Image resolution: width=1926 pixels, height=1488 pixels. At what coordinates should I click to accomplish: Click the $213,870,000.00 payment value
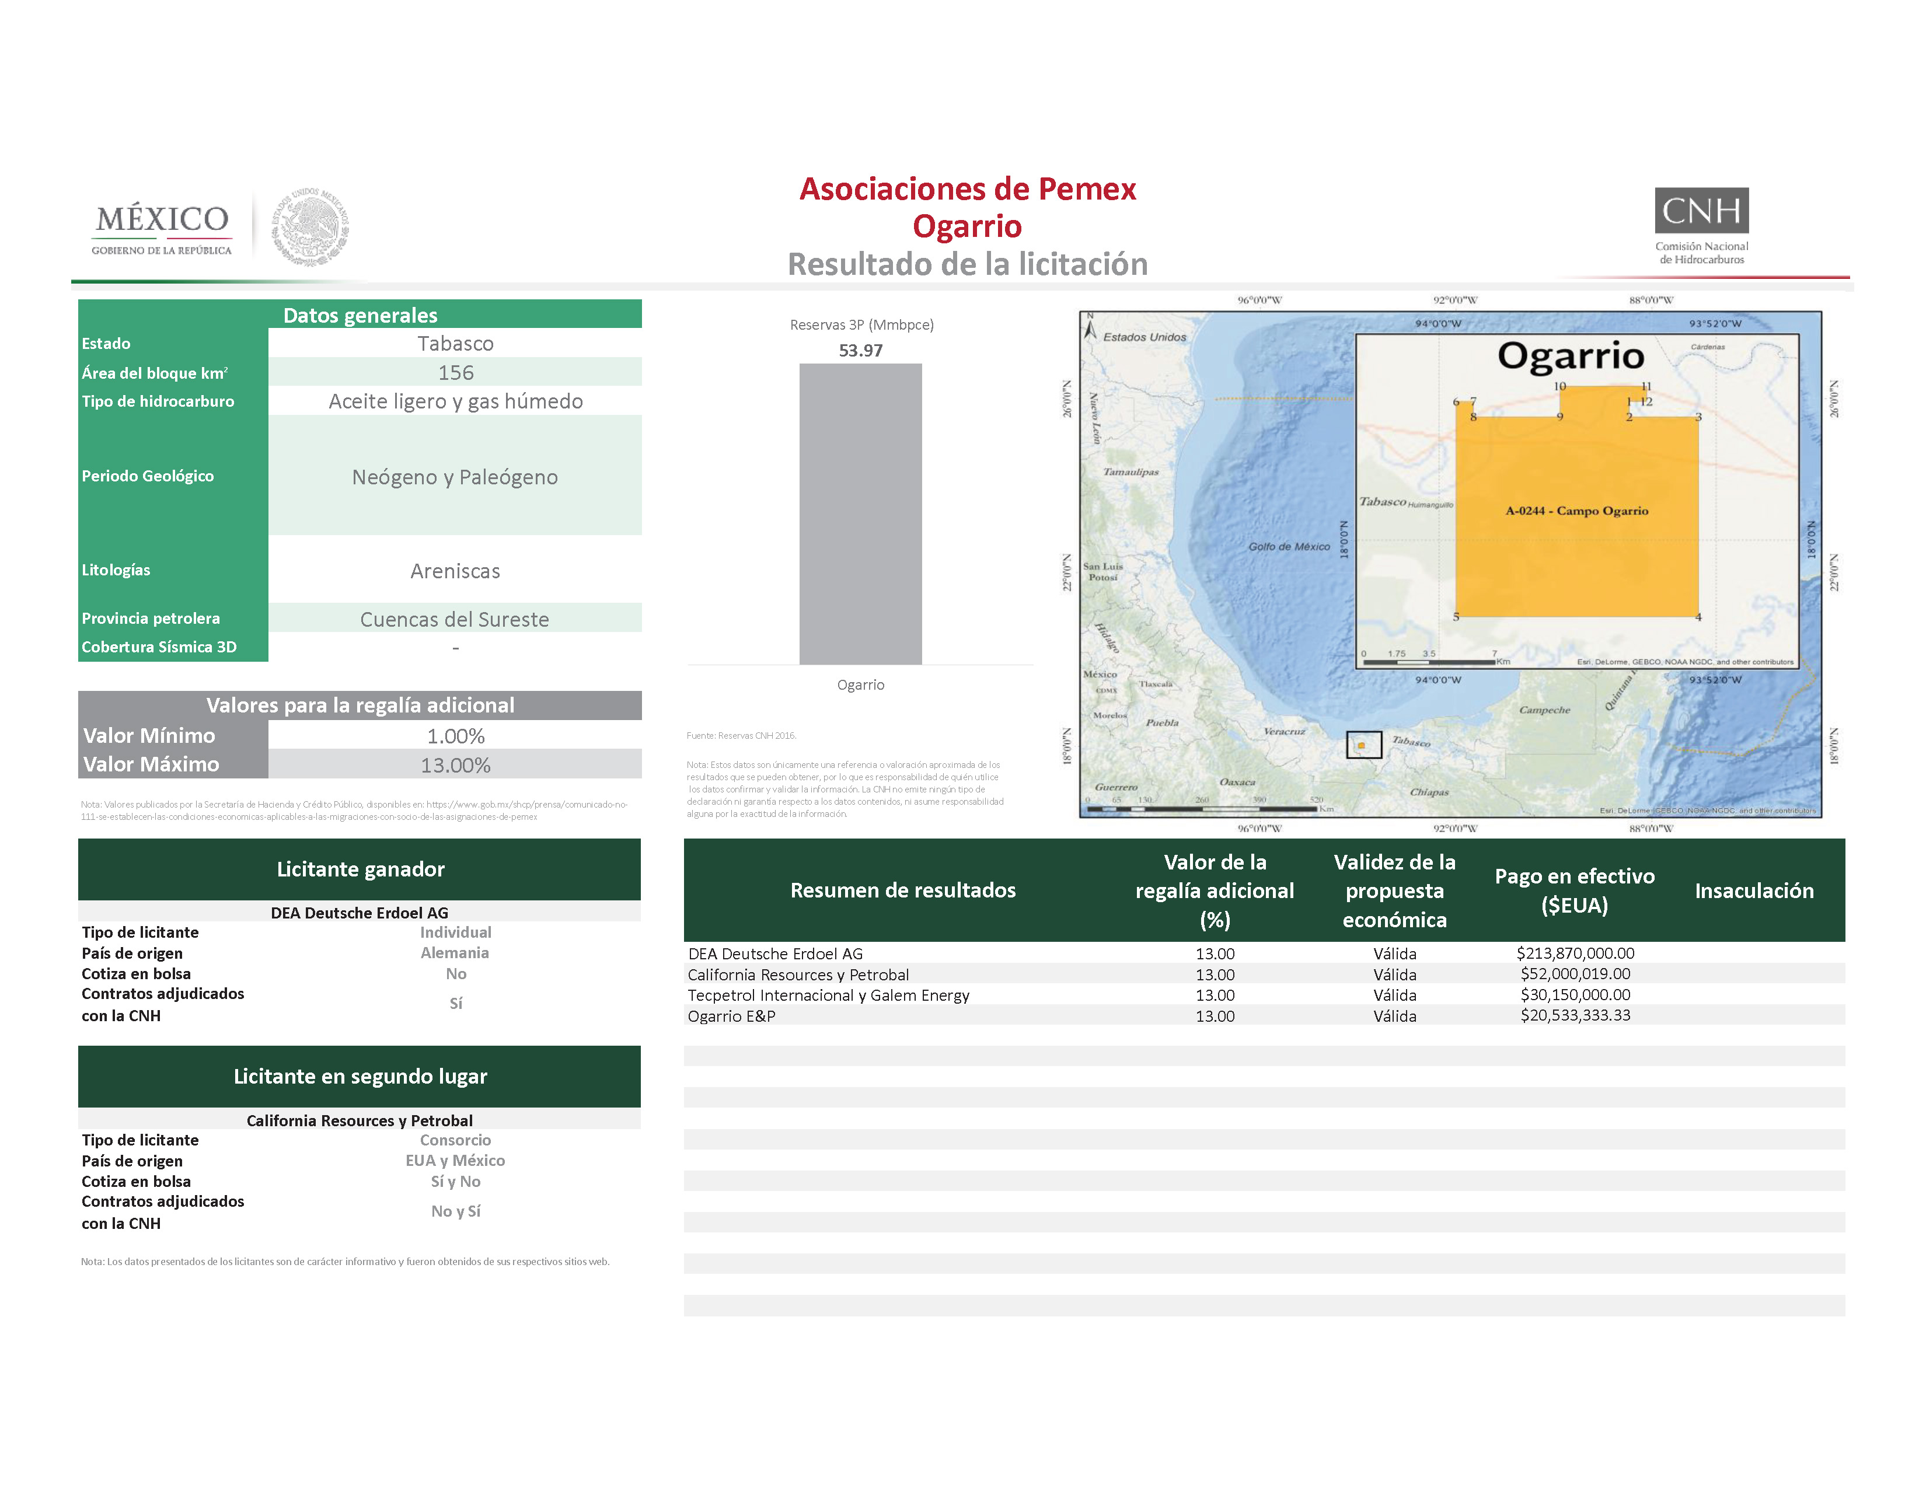pyautogui.click(x=1575, y=953)
